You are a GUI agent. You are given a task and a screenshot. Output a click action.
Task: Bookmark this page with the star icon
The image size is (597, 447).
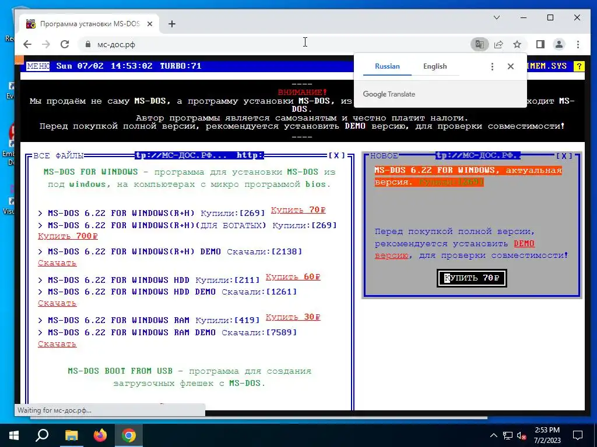(x=517, y=44)
